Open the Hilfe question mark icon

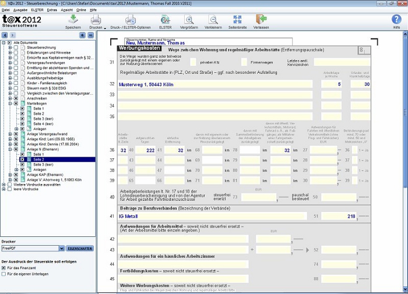(396, 19)
